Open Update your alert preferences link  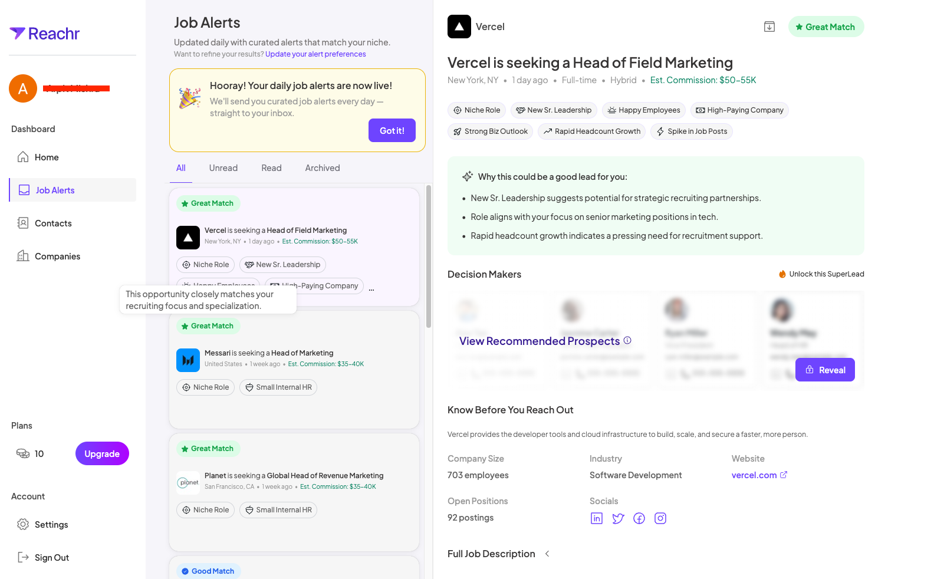coord(315,54)
